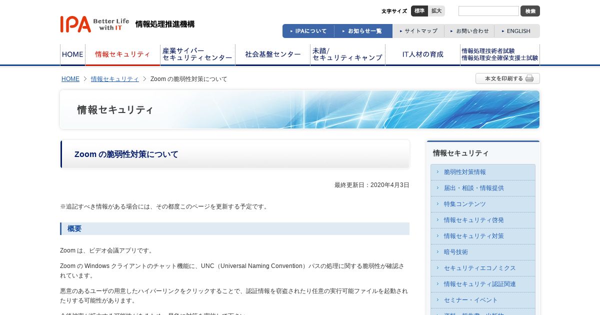This screenshot has width=600, height=315.
Task: Select the HOME navigation tab
Action: click(72, 54)
